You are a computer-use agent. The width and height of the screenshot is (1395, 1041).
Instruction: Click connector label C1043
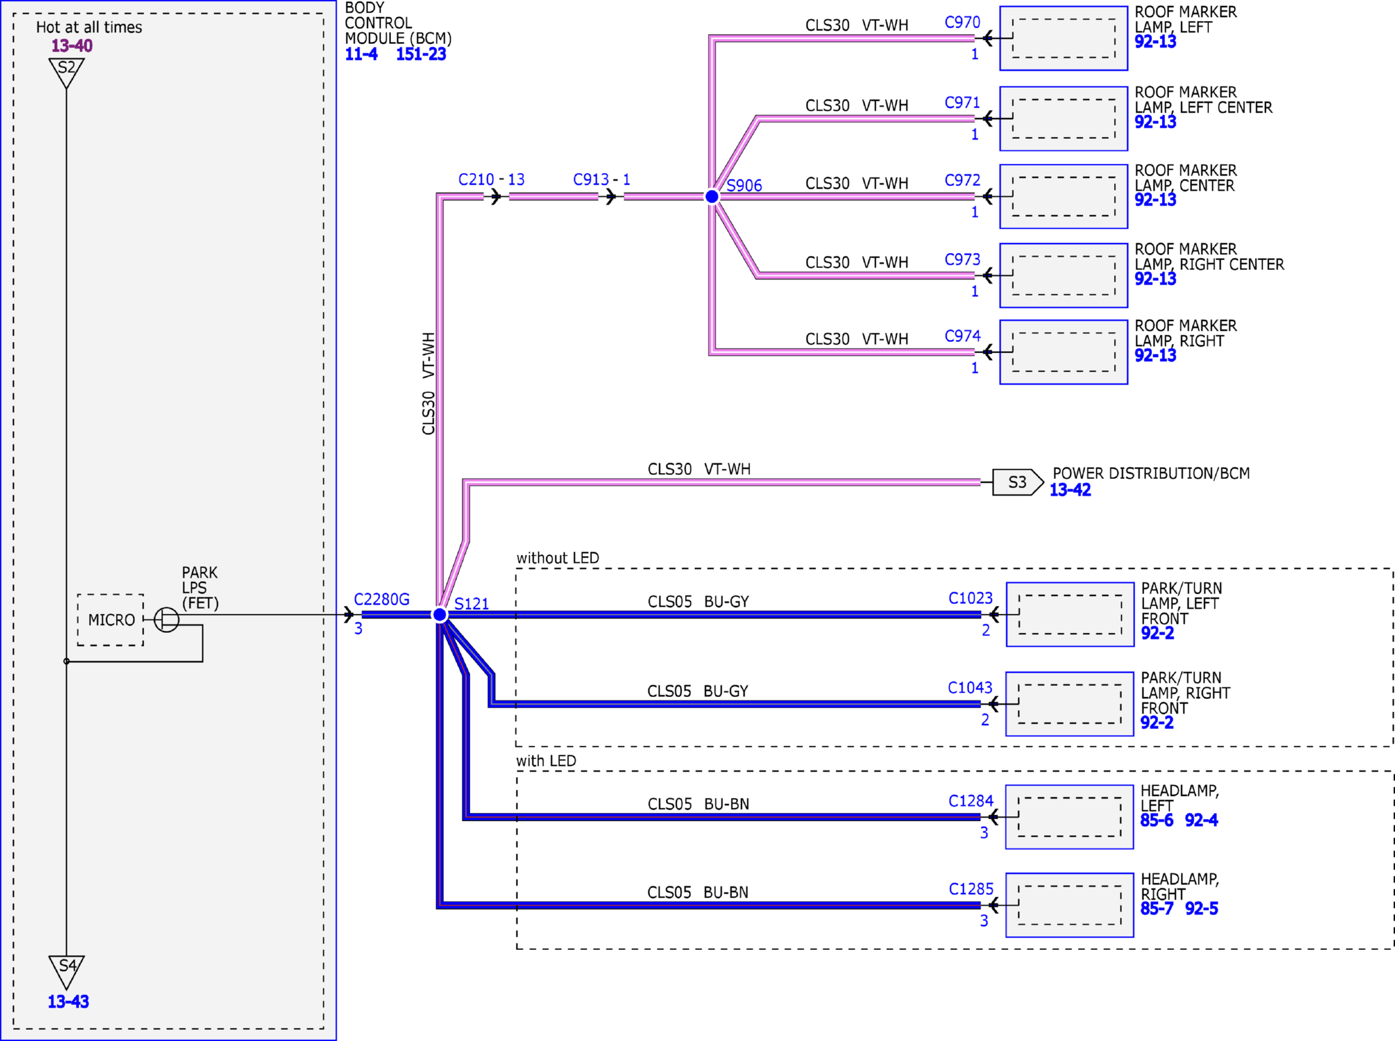coord(970,688)
